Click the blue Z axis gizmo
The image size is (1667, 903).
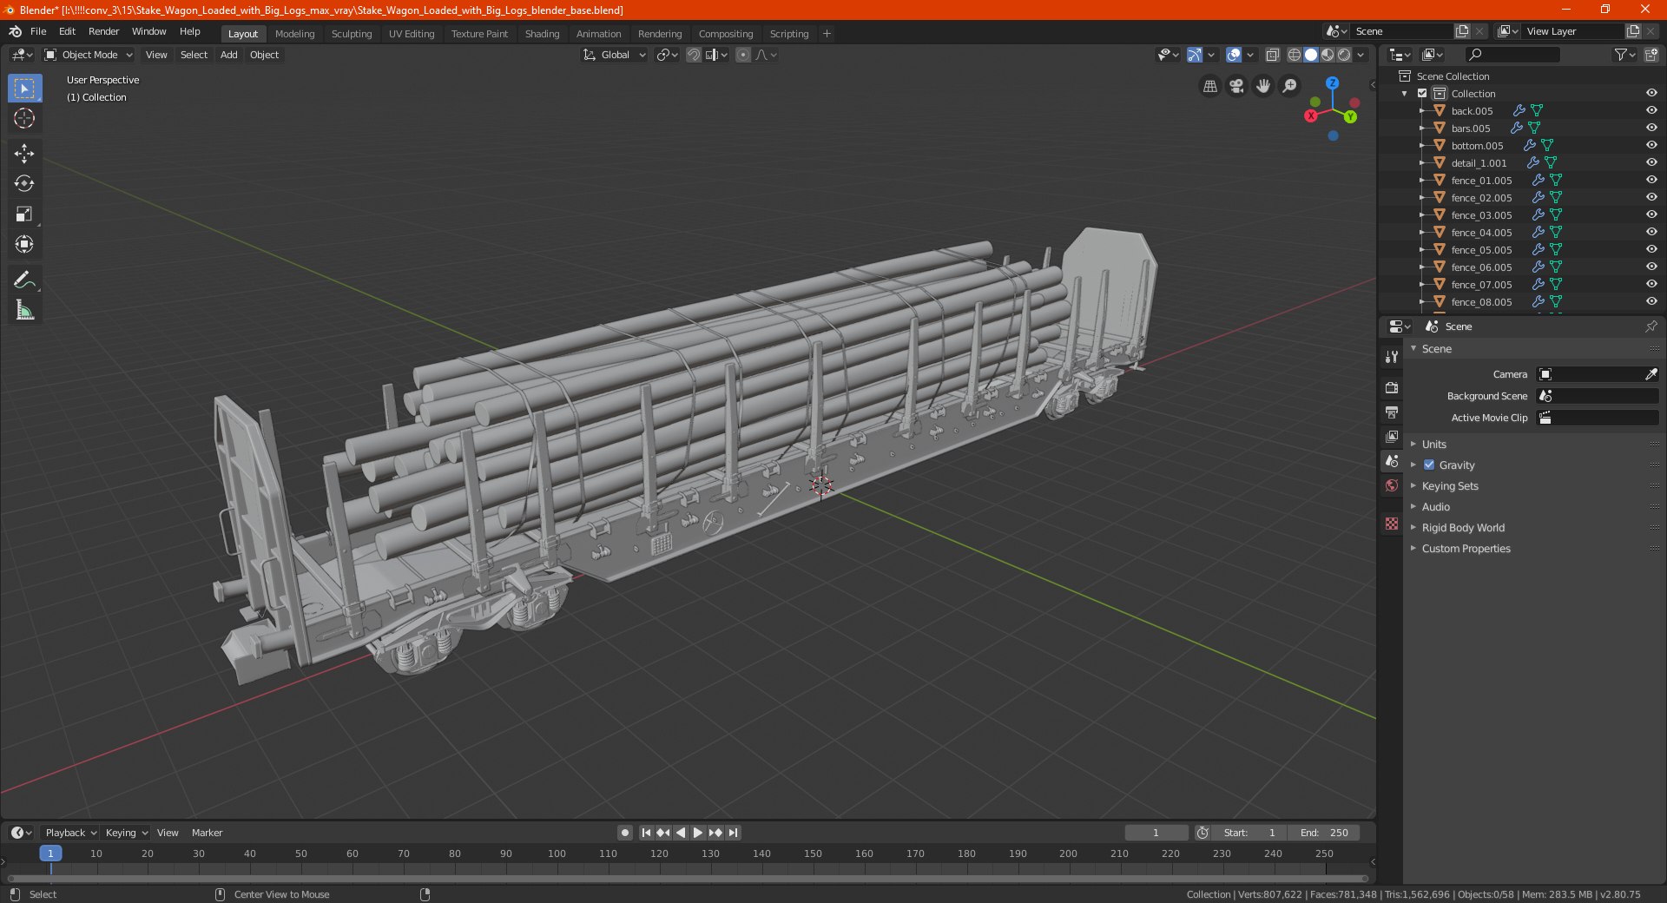[x=1332, y=83]
